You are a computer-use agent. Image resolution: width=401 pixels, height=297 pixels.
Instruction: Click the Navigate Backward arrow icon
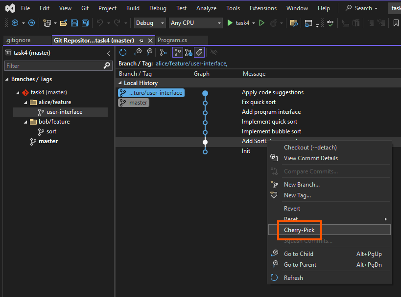click(x=15, y=23)
